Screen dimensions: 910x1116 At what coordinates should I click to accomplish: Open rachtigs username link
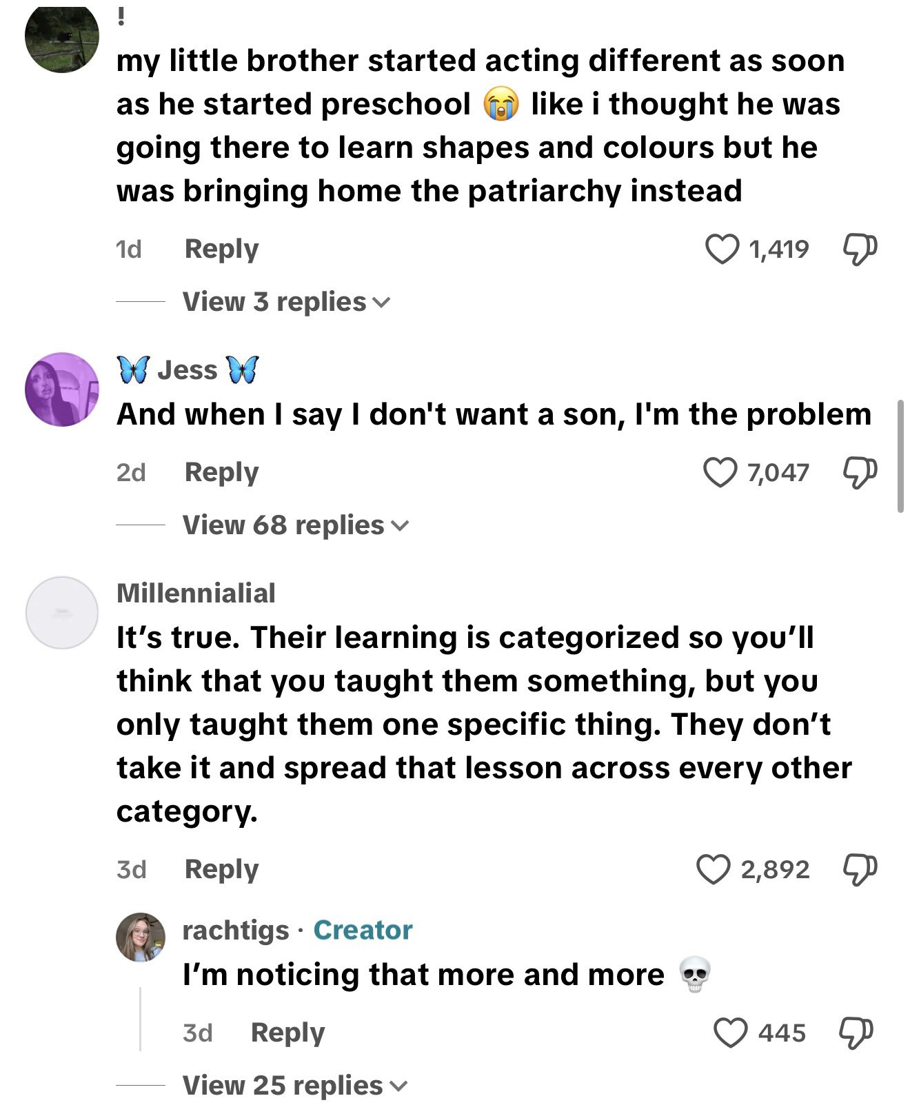[235, 931]
